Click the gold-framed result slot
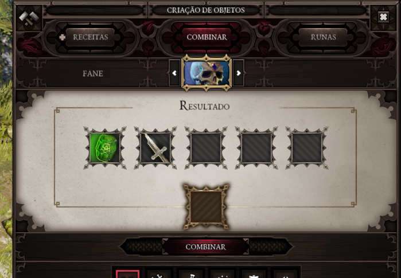Image resolution: width=401 pixels, height=278 pixels. [x=206, y=207]
